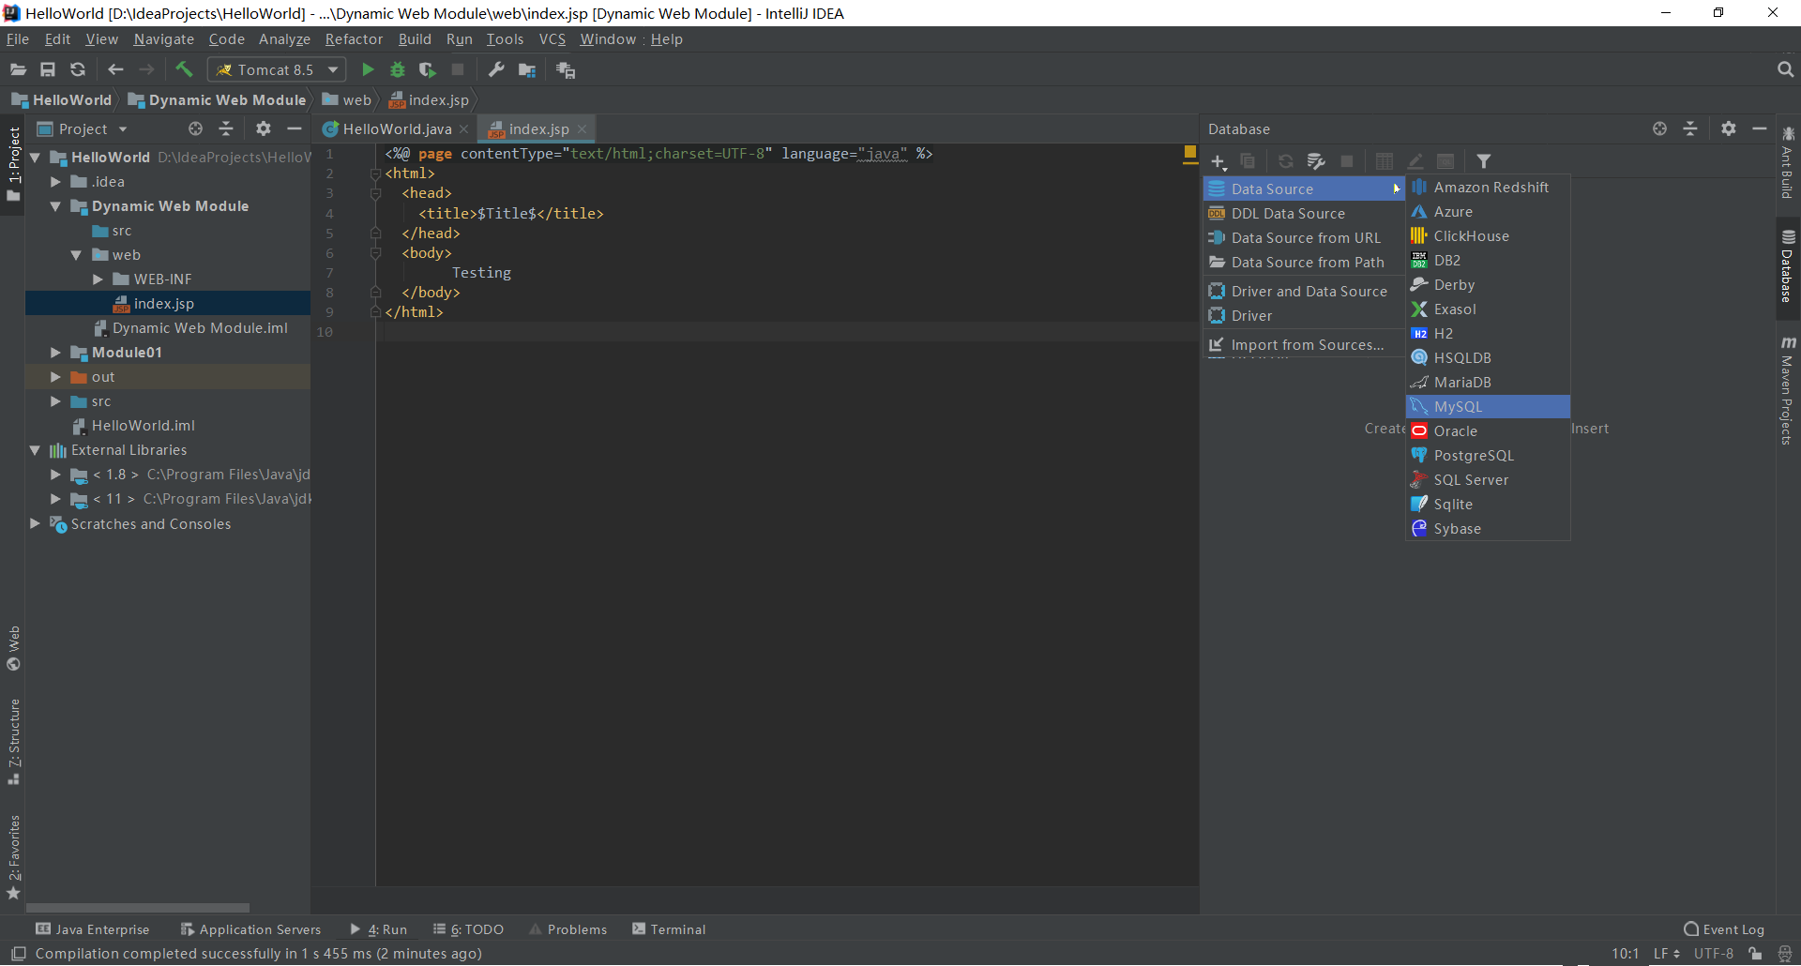The height and width of the screenshot is (966, 1801).
Task: Open the Refactor menu
Action: [354, 39]
